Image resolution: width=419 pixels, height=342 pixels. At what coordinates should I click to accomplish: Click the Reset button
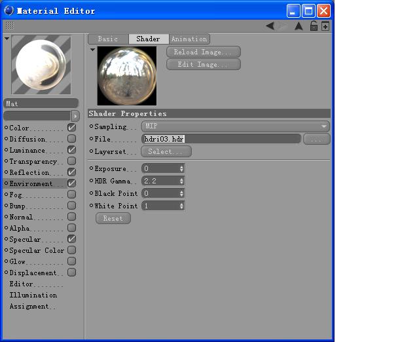113,218
